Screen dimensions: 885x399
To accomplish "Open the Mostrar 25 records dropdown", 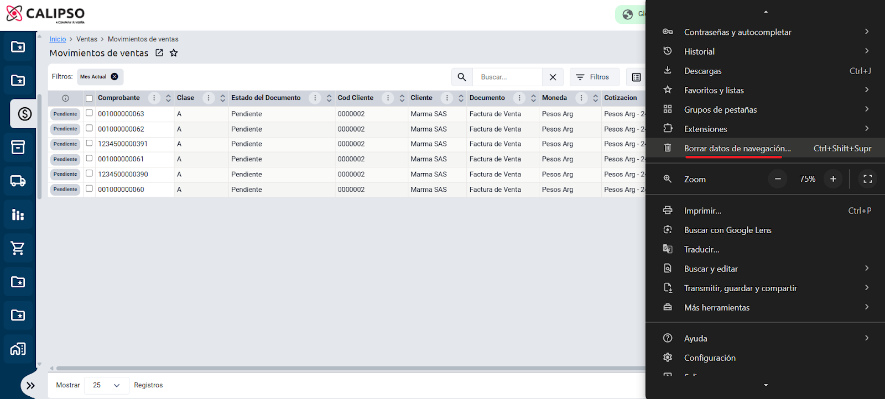I will 107,385.
